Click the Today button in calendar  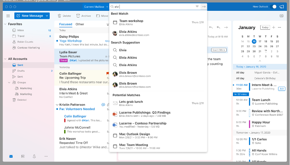coord(265,27)
